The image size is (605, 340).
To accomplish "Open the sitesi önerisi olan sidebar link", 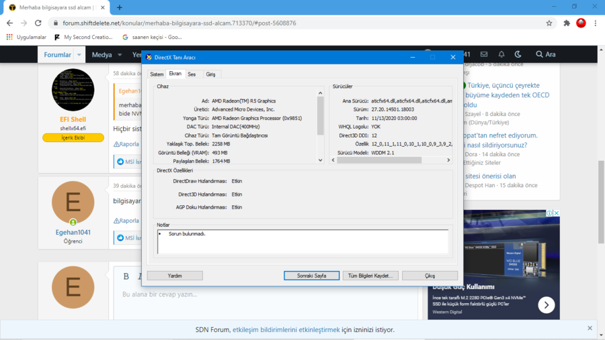I will pos(490,176).
